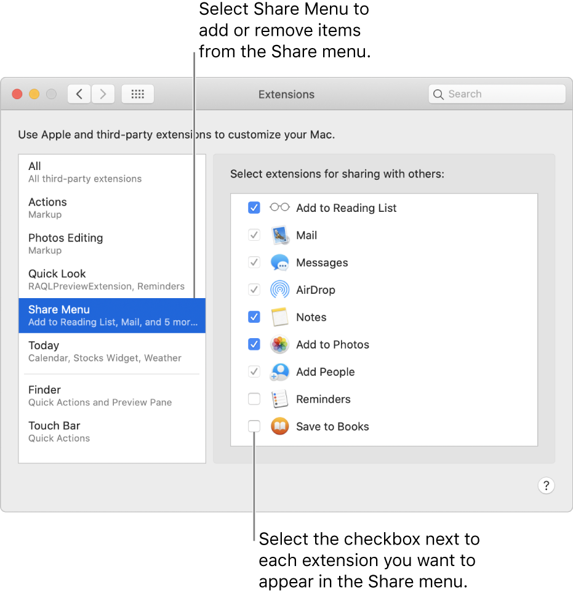Click the Save to Books icon
This screenshot has width=573, height=595.
click(279, 426)
